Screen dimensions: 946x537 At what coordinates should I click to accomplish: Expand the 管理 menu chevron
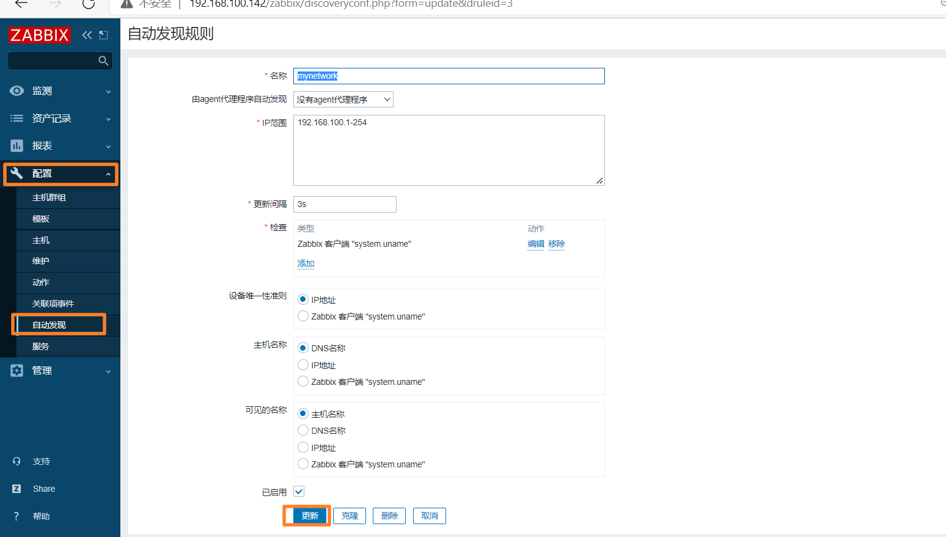[x=108, y=371]
